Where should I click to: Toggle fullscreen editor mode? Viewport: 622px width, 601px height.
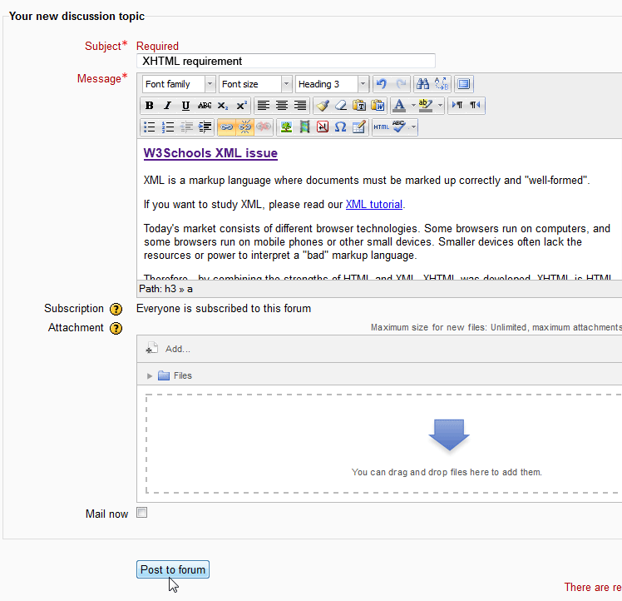pyautogui.click(x=464, y=84)
